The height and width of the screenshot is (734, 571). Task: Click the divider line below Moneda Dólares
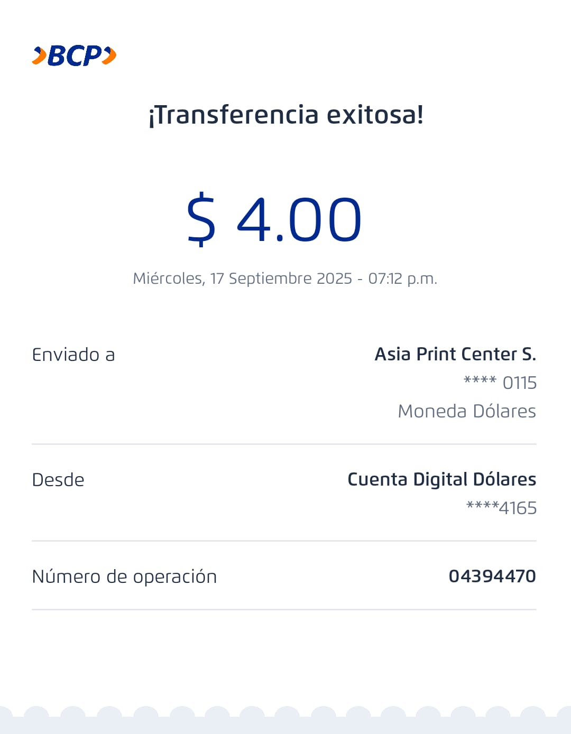pyautogui.click(x=284, y=444)
